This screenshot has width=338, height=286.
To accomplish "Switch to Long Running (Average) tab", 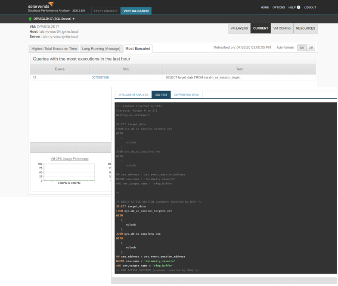I will pyautogui.click(x=101, y=49).
